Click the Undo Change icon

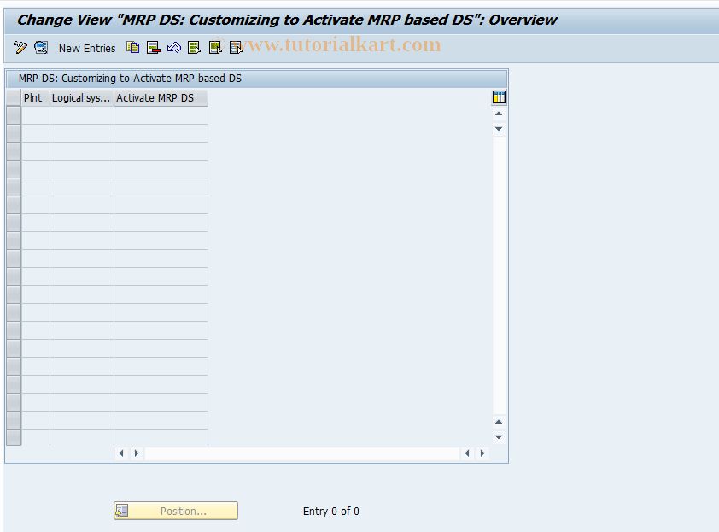coord(174,47)
